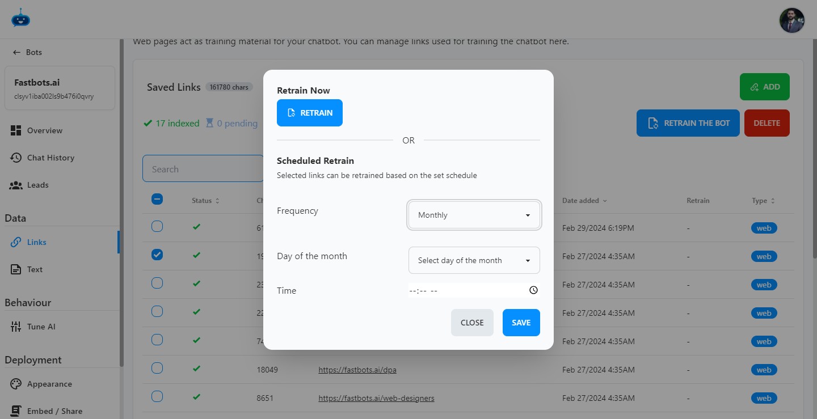The width and height of the screenshot is (817, 419).
Task: Click the Tune AI sliders icon
Action: coord(16,326)
